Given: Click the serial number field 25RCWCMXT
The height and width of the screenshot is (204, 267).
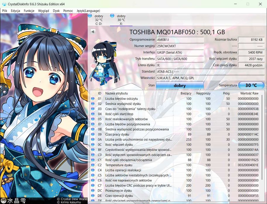Looking at the screenshot, I should tap(180, 46).
